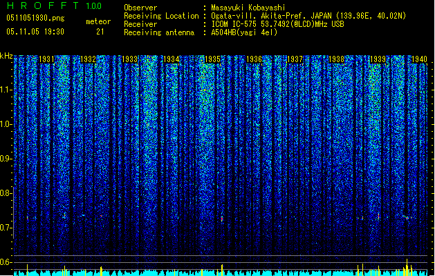Select the observer name Masayuki Kobayashi
Screen dimensions: 435x276
click(x=248, y=8)
